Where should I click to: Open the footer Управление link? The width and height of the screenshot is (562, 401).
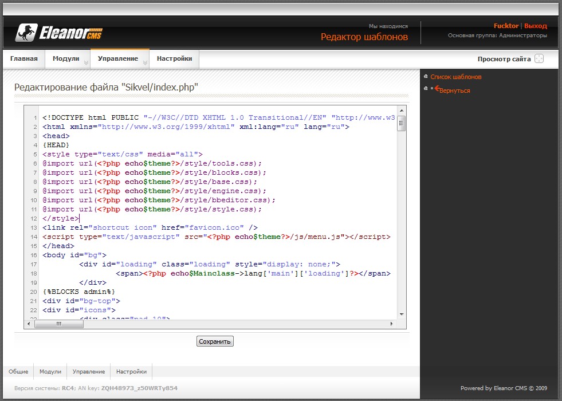(89, 372)
